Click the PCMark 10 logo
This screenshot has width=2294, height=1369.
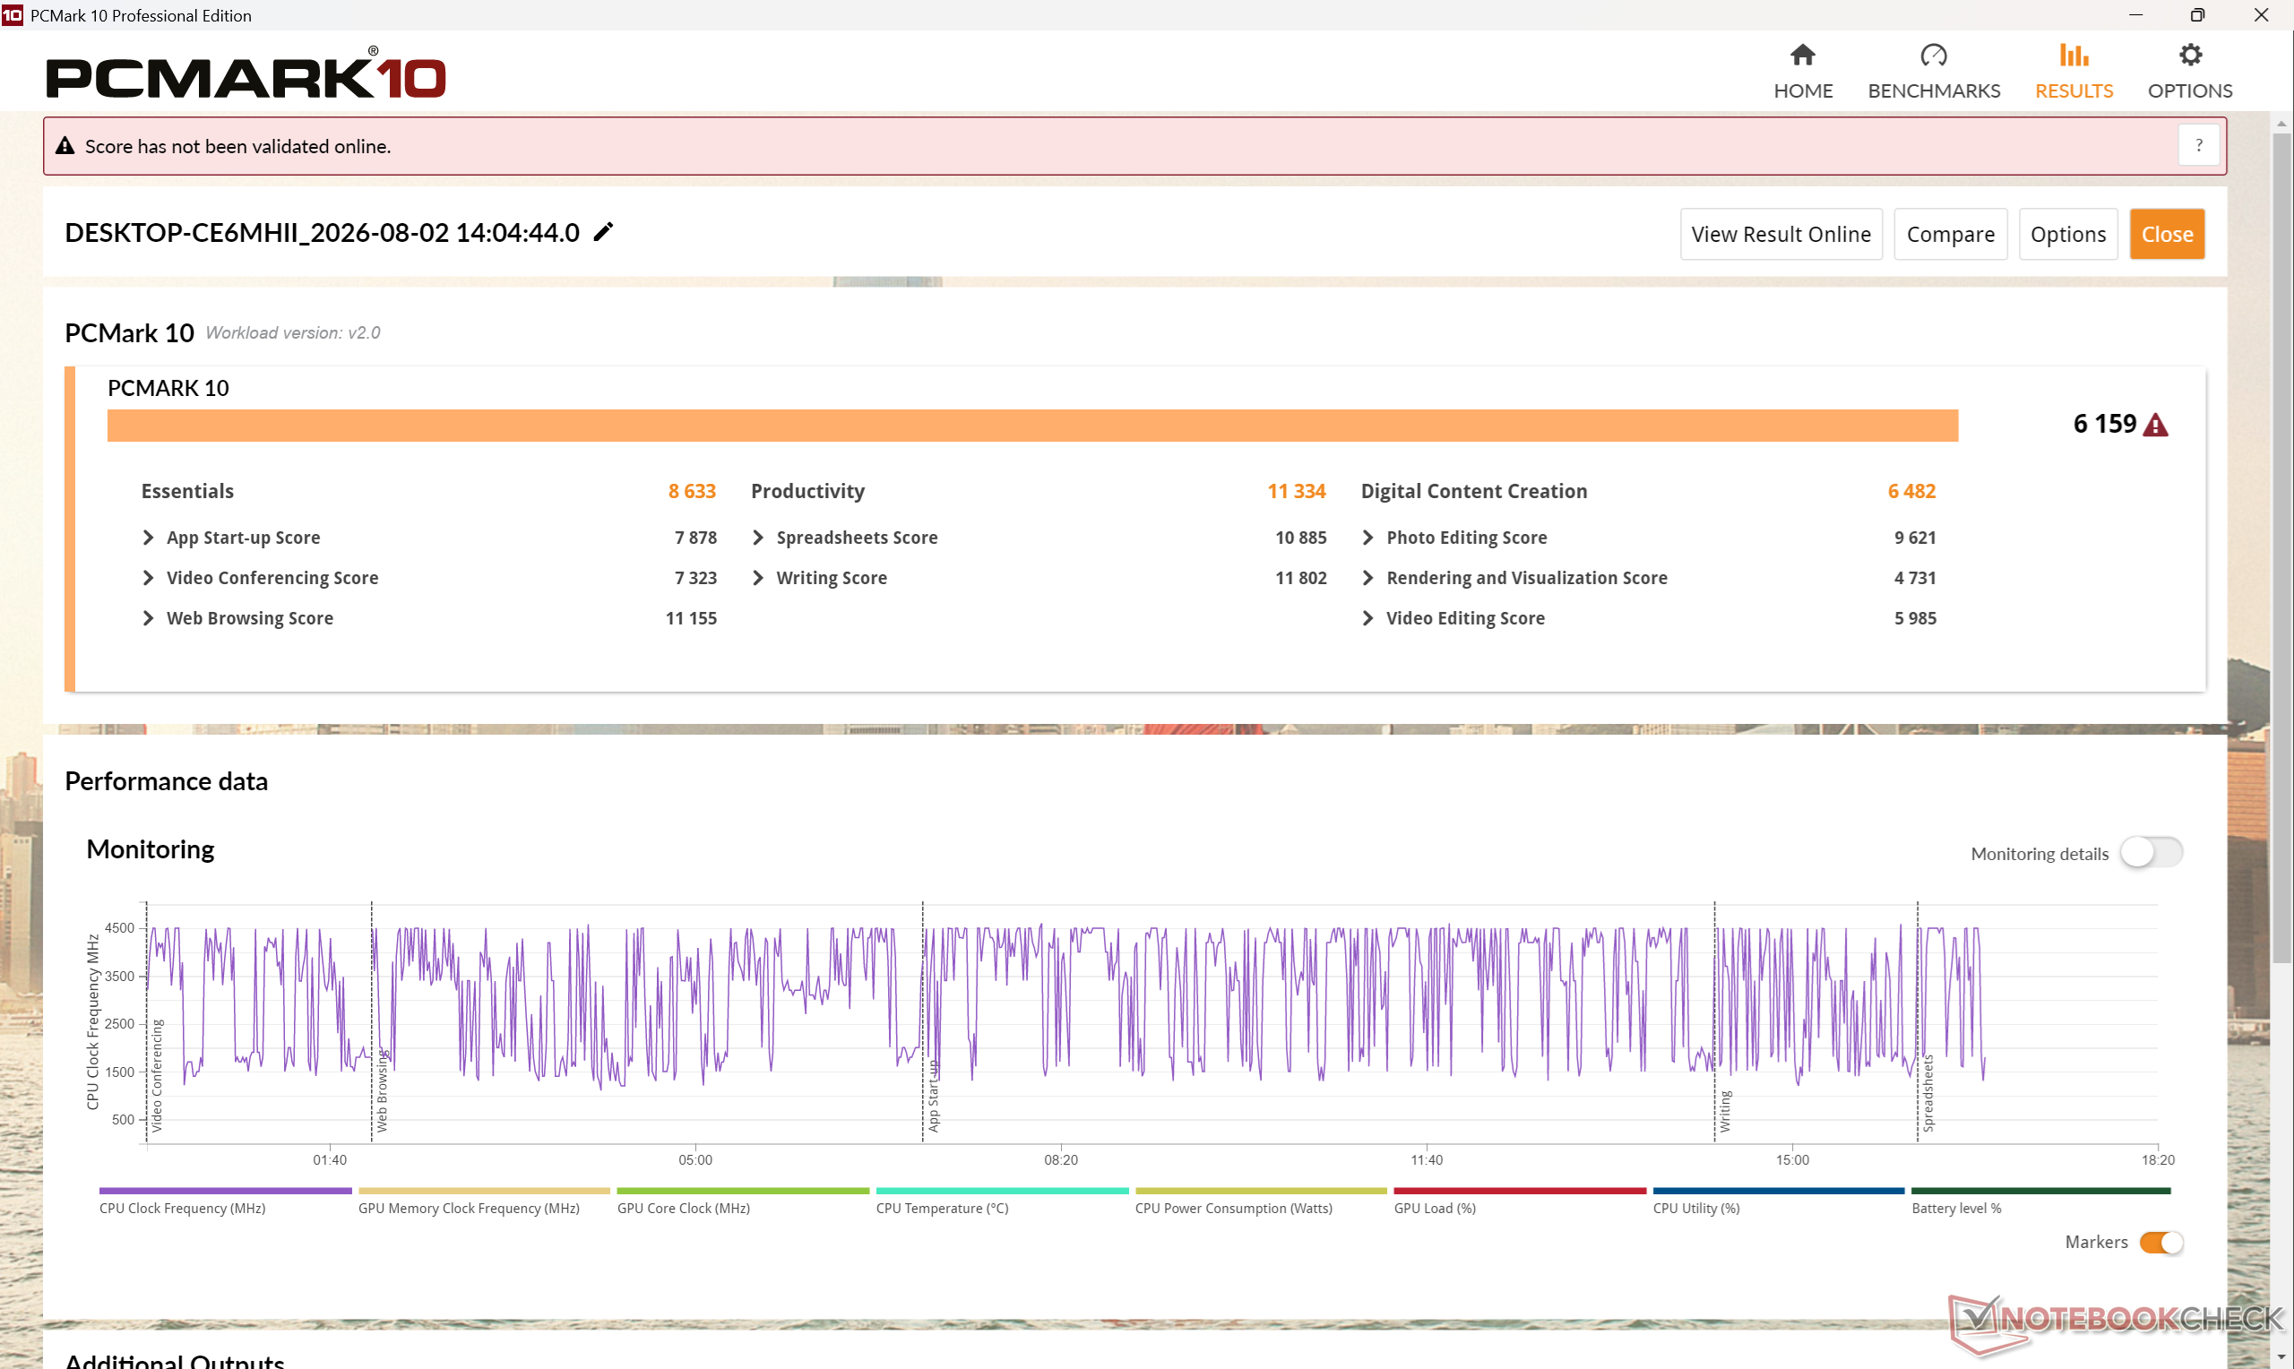point(246,73)
